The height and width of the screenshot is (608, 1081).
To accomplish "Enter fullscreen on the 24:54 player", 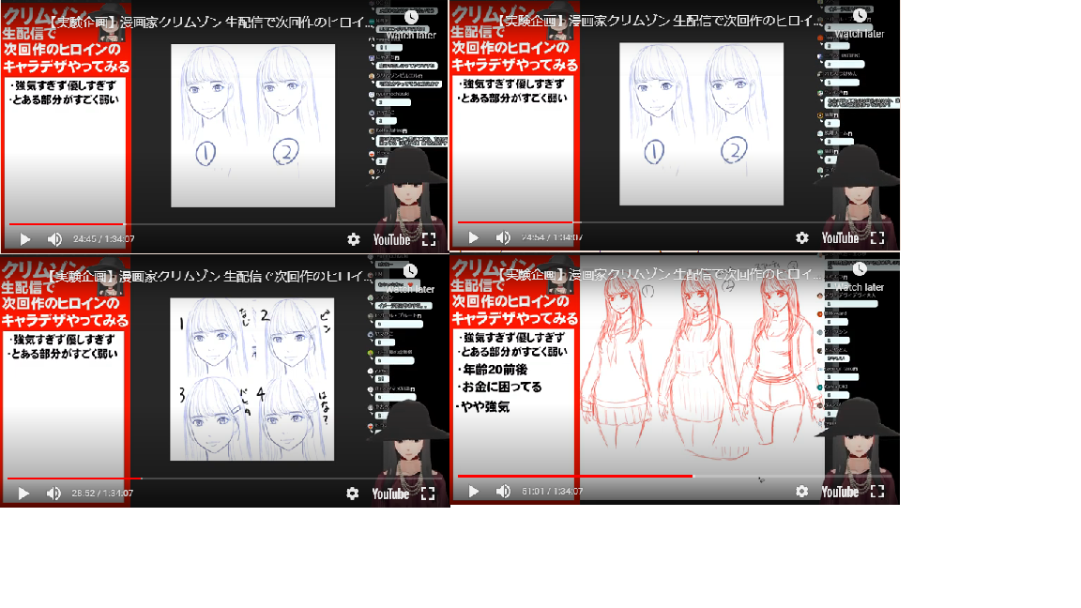I will click(877, 237).
